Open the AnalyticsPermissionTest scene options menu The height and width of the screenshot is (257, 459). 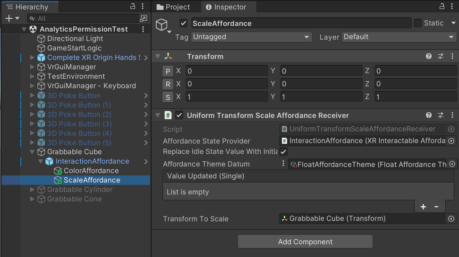click(144, 29)
